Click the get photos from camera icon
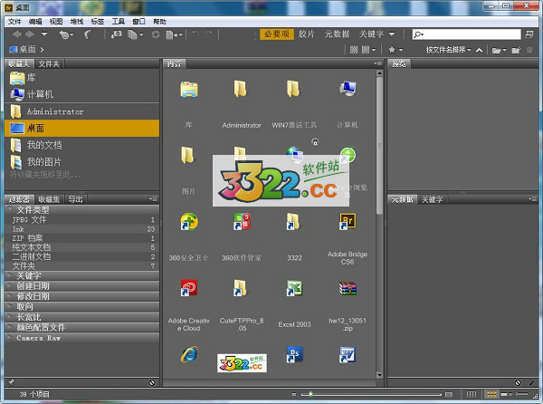The height and width of the screenshot is (404, 543). point(116,34)
